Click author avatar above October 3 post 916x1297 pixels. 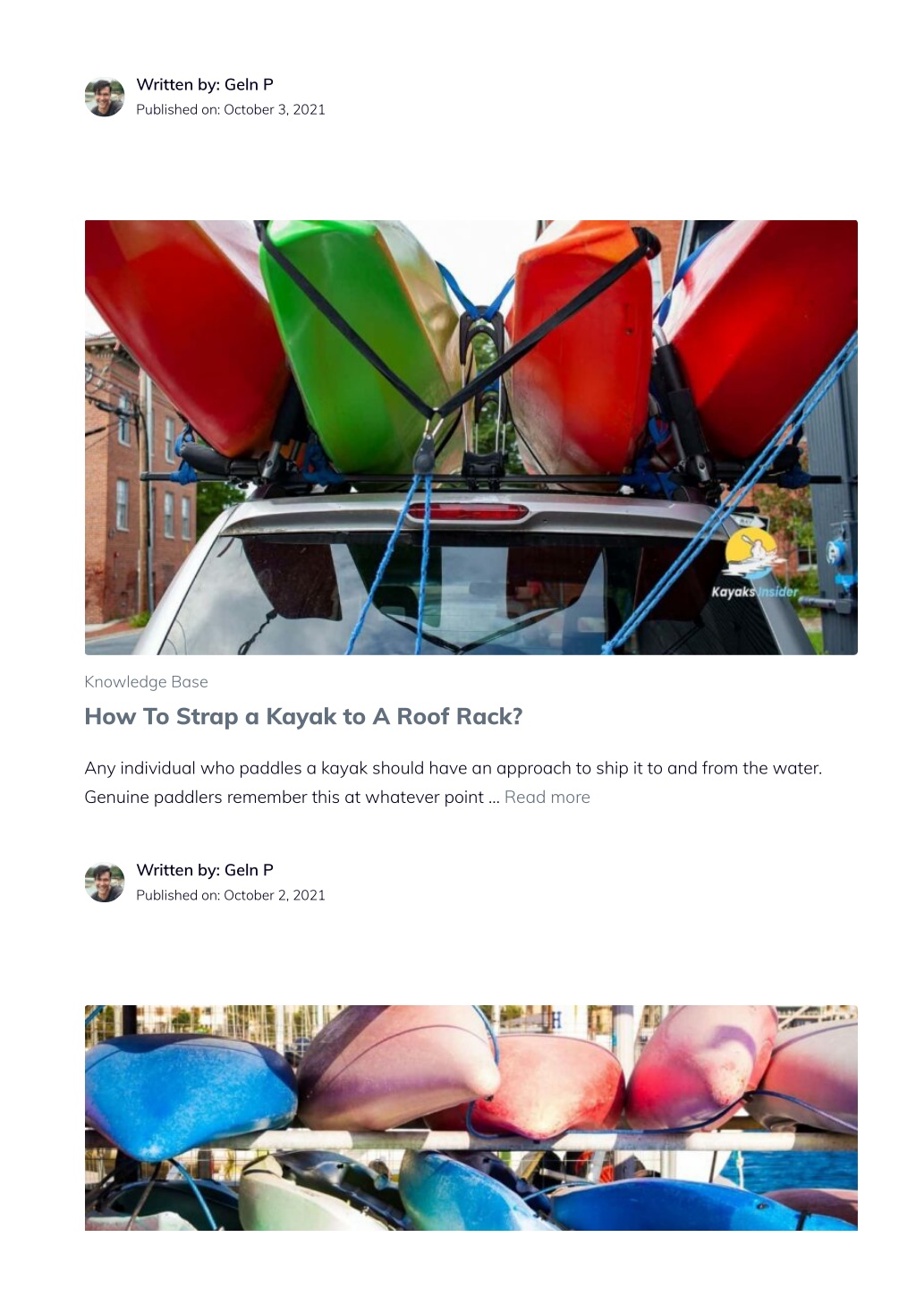click(x=105, y=97)
